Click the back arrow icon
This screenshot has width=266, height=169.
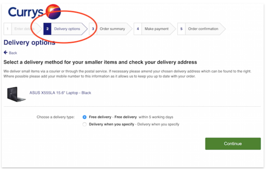tap(5, 53)
